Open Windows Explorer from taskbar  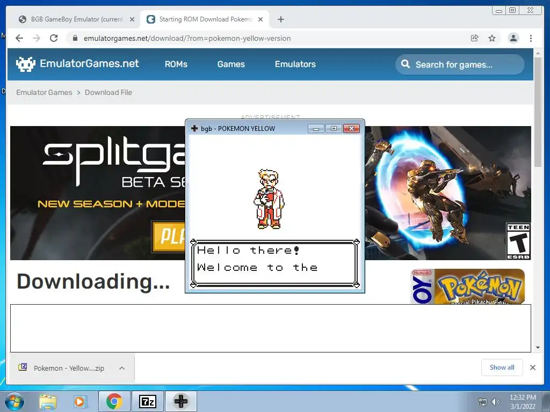[x=48, y=401]
